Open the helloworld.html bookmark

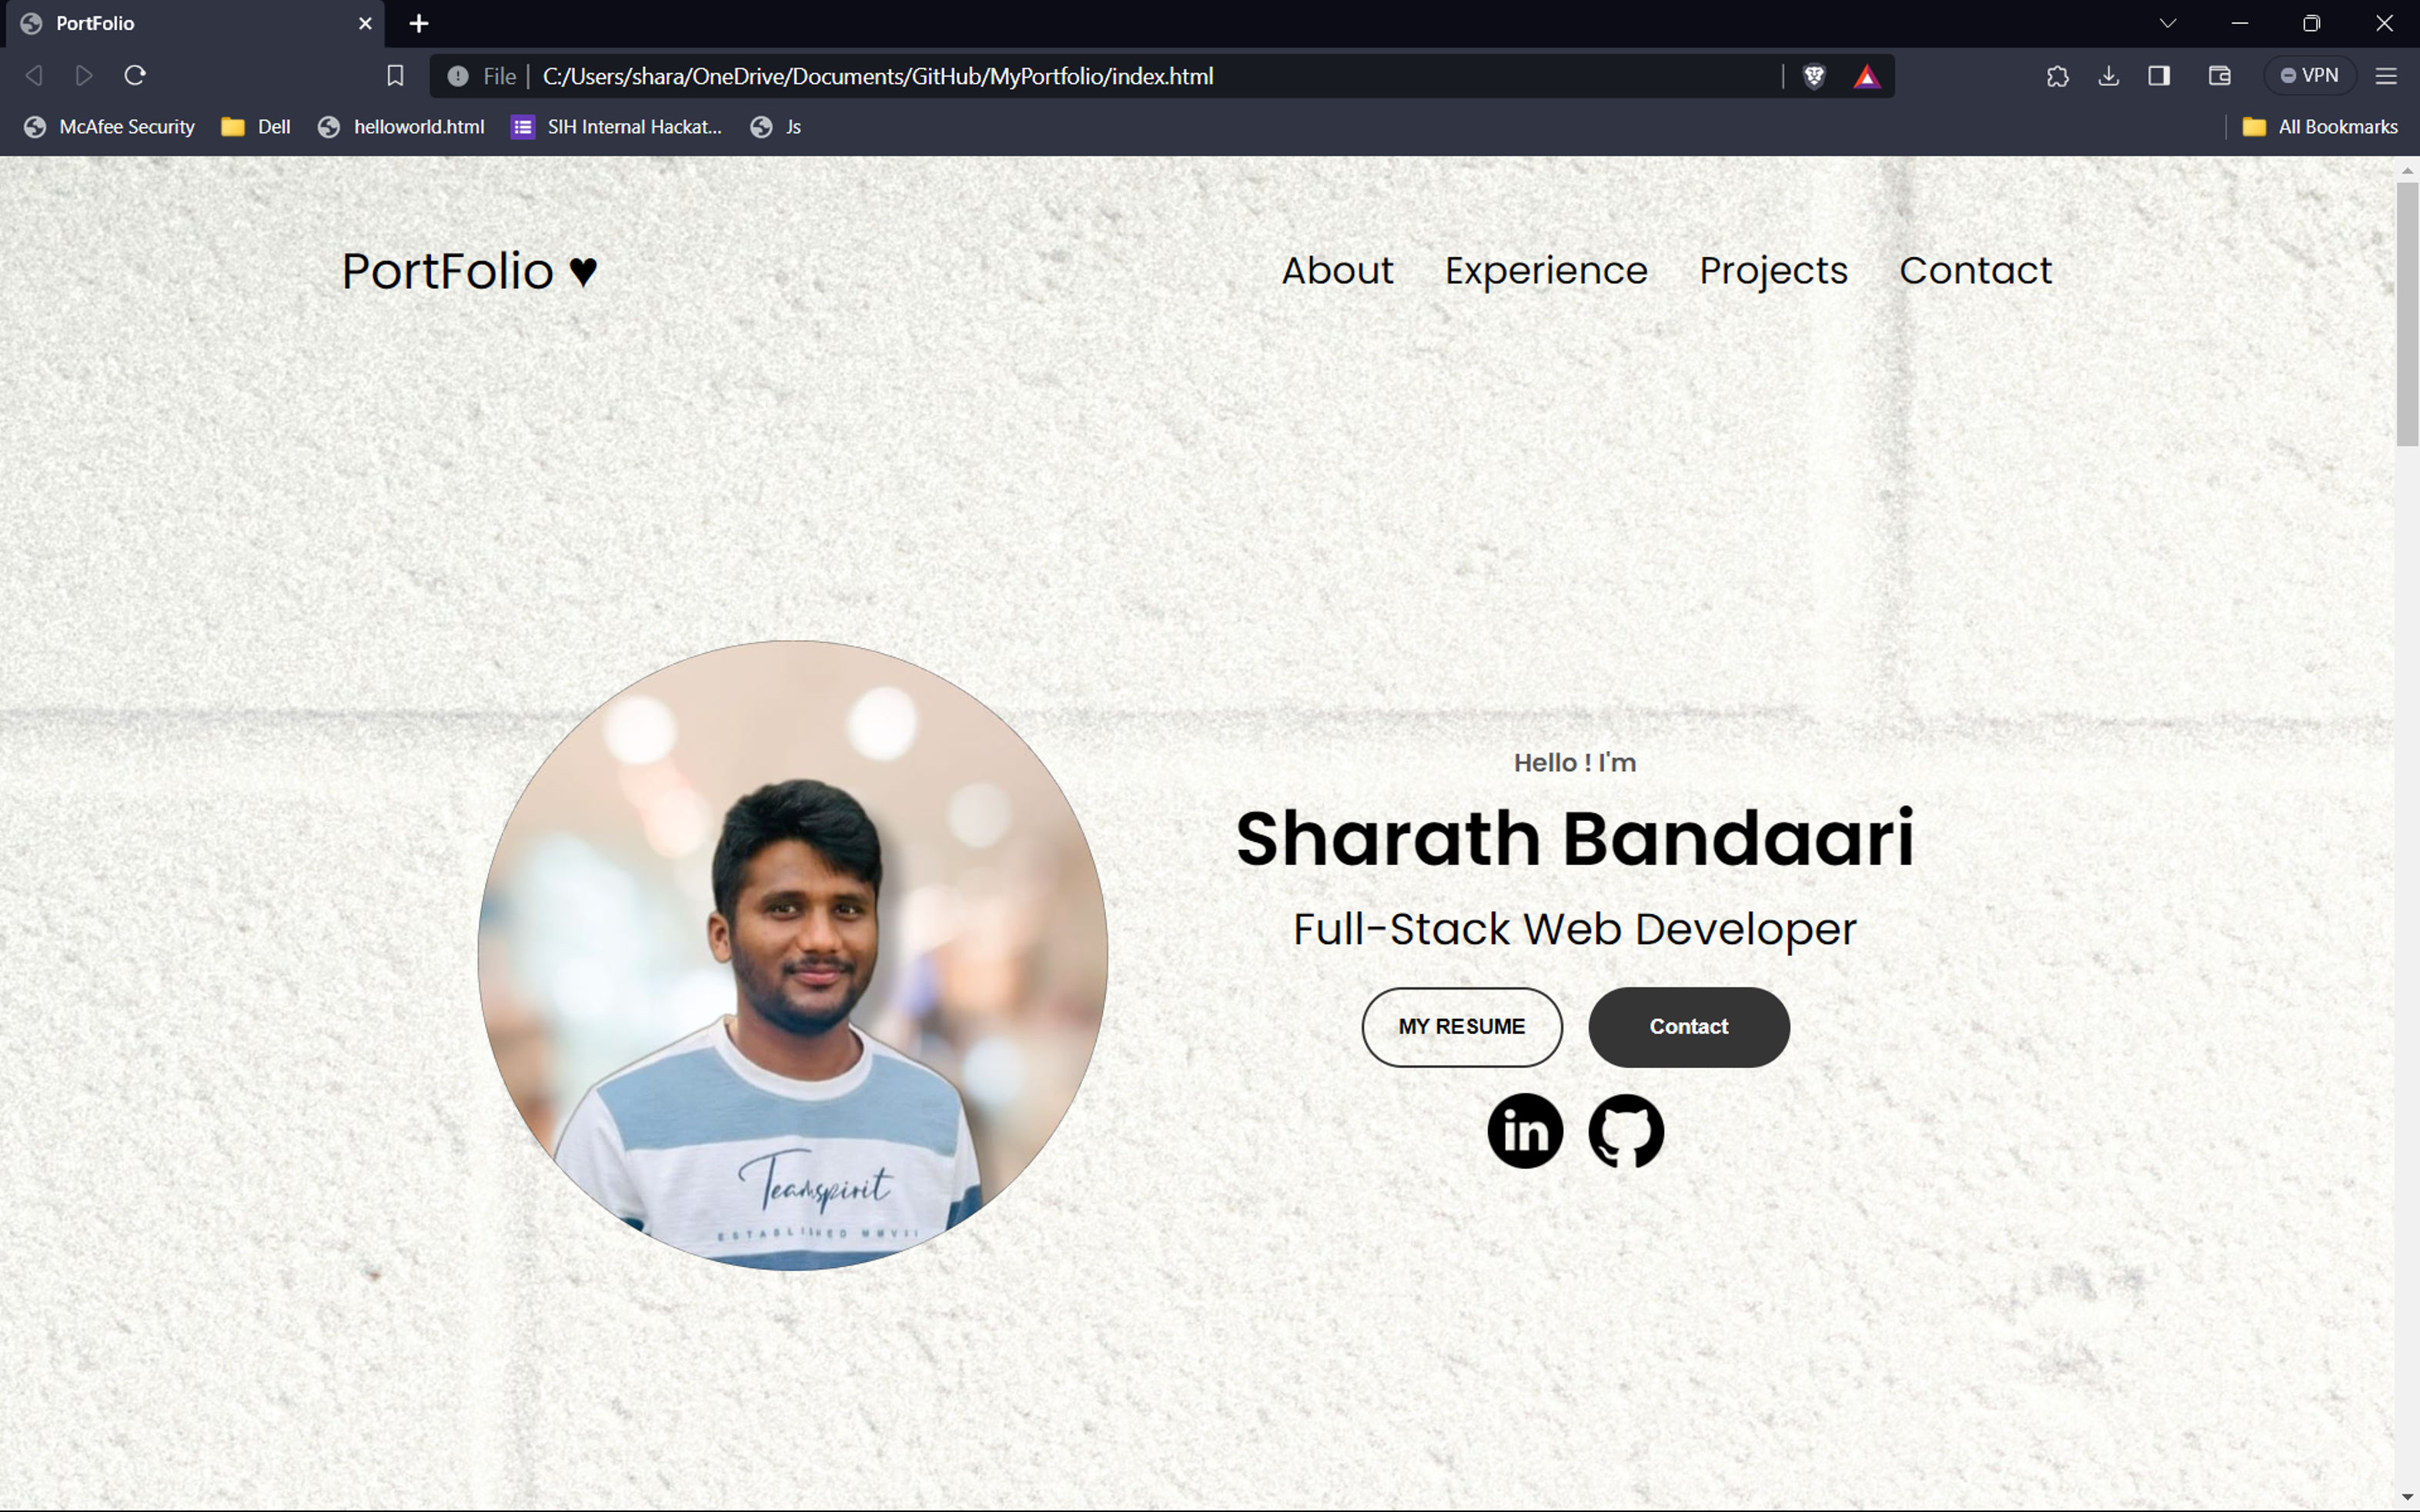401,127
